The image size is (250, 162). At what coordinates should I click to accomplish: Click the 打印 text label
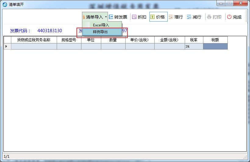click(x=217, y=17)
